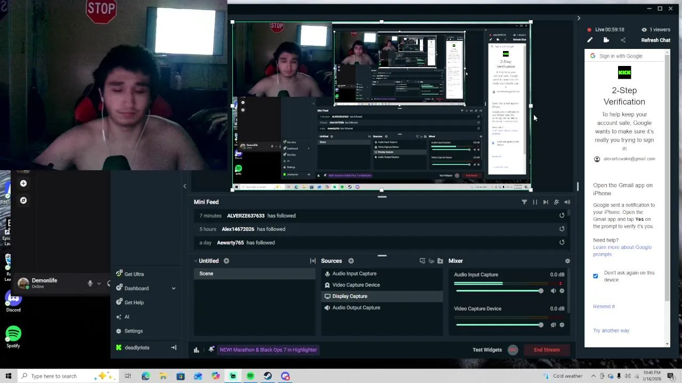
Task: Expand Discord microphone options dropdown arrow
Action: [x=99, y=284]
